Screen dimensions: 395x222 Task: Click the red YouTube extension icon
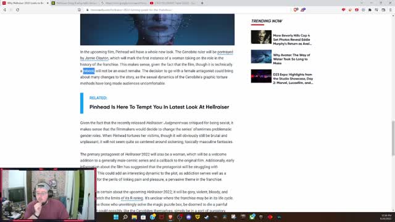pyautogui.click(x=357, y=10)
